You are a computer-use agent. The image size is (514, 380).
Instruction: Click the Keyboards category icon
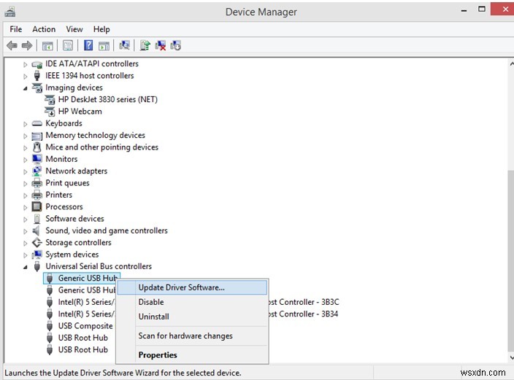(x=37, y=123)
